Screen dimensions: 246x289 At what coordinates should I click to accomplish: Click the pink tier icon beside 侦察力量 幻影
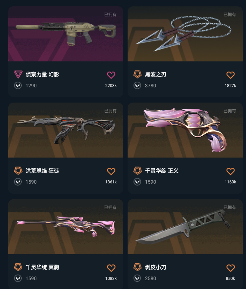tap(18, 75)
